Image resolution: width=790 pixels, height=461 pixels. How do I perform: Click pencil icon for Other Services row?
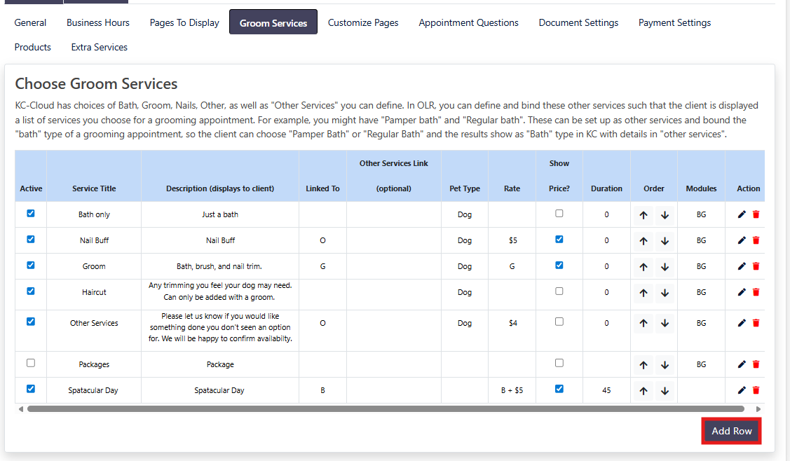(742, 323)
